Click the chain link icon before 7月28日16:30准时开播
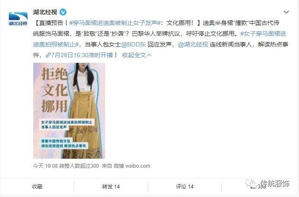The image size is (299, 197). (48, 55)
